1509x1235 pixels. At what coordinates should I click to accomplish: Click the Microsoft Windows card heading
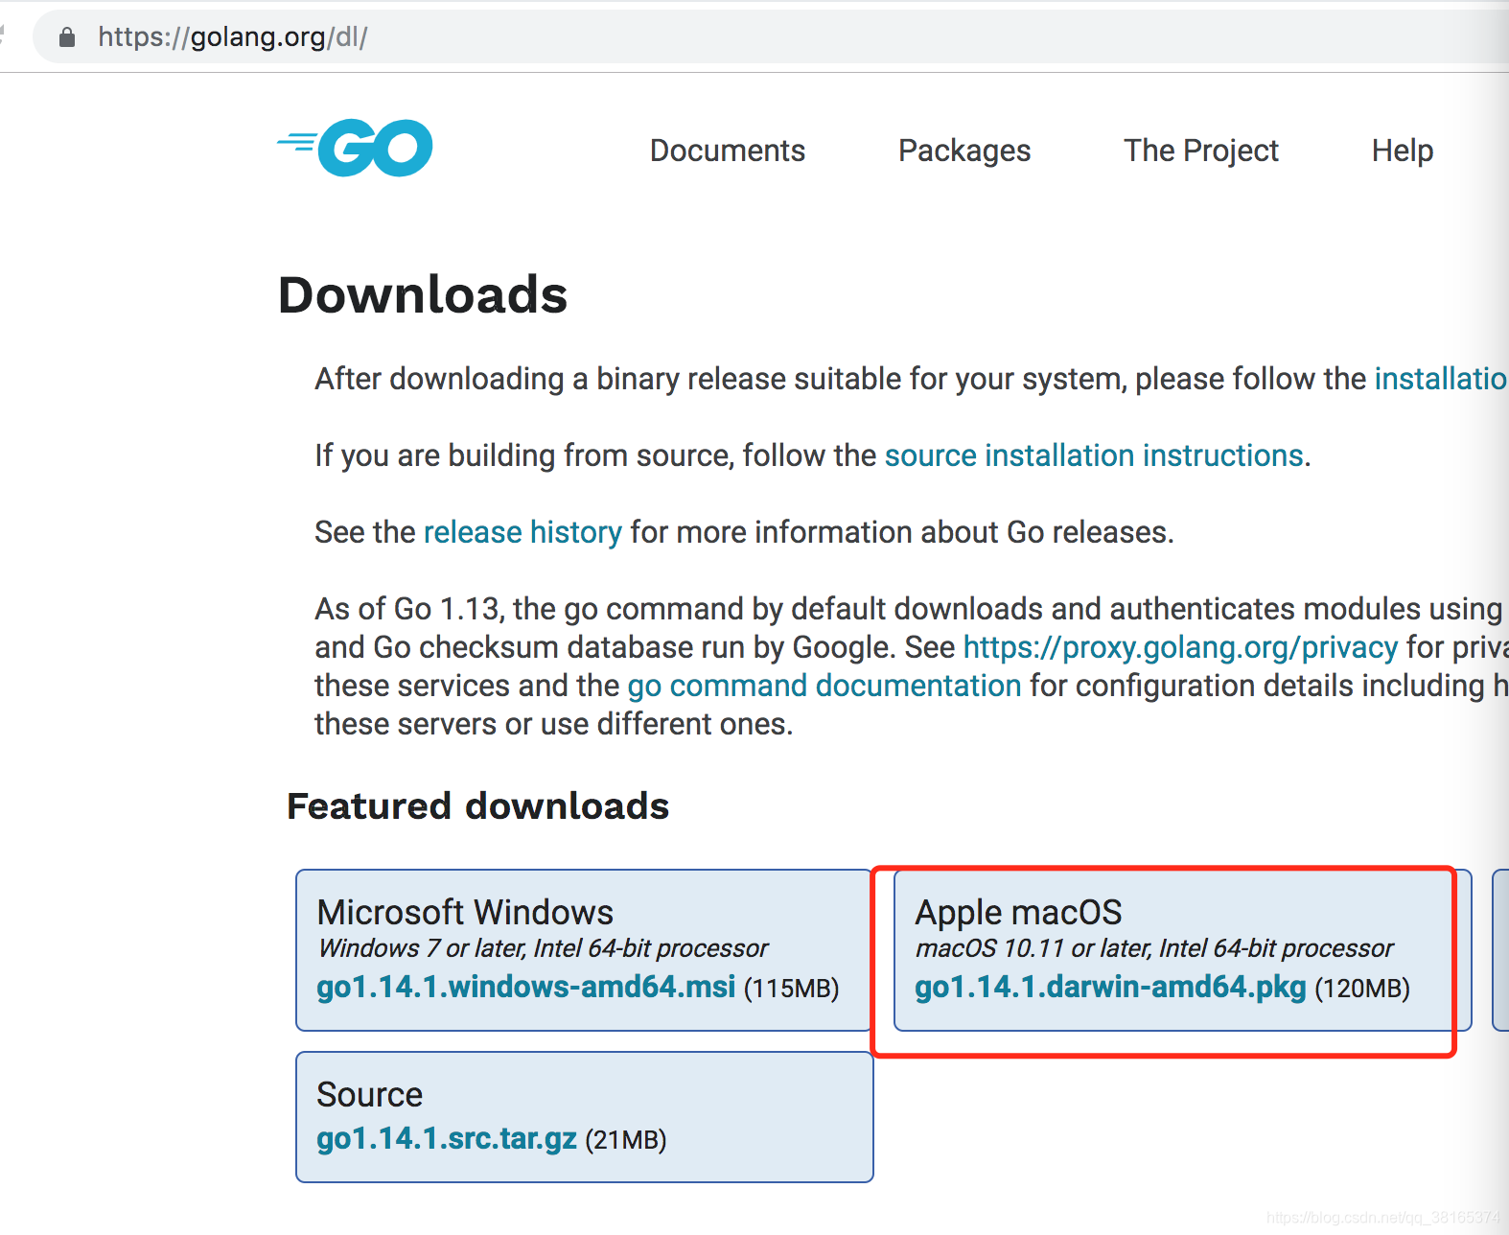(465, 912)
